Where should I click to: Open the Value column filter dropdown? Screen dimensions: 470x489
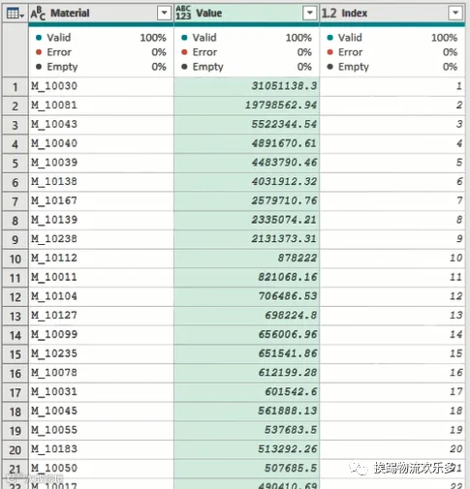point(310,14)
